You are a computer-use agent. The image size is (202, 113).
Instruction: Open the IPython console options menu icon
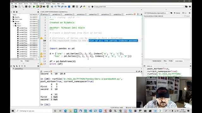(x=141, y=71)
